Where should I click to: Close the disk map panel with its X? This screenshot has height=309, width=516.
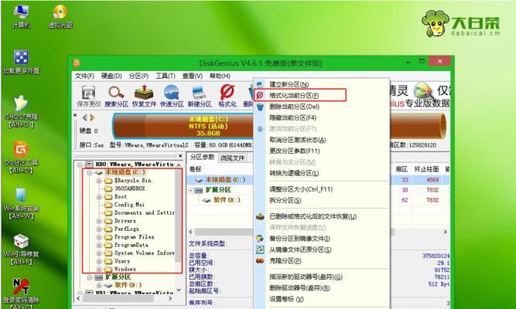pyautogui.click(x=75, y=115)
